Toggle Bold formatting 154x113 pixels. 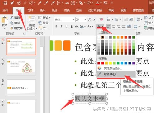click(56, 26)
